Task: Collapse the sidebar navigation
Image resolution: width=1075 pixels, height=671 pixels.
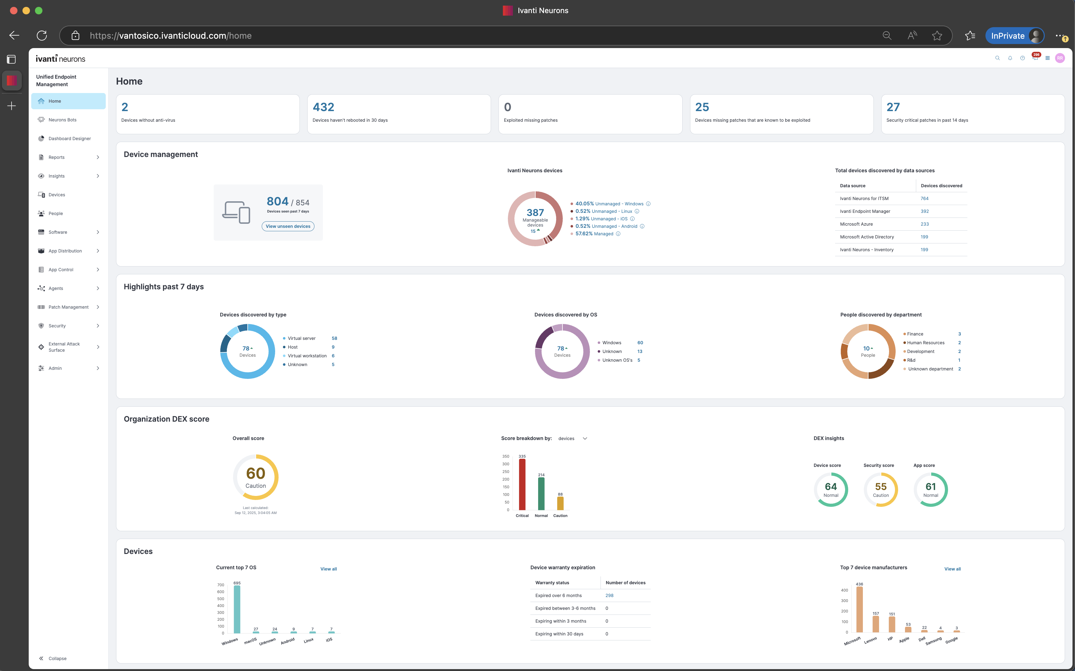Action: click(53, 659)
